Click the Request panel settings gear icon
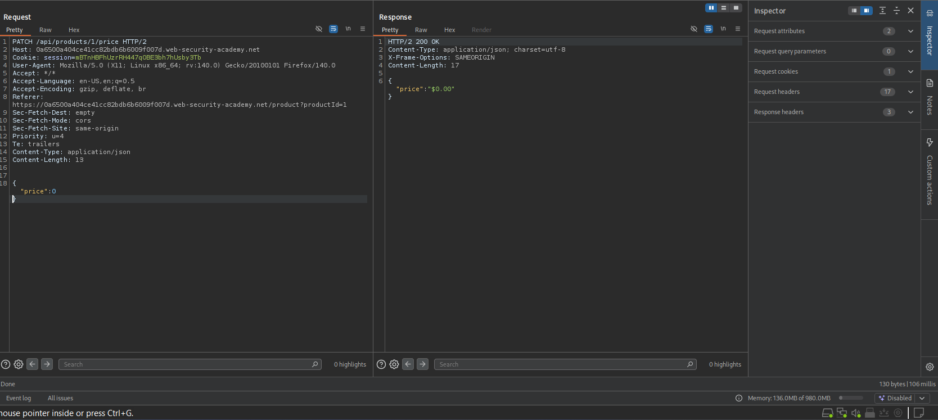The height and width of the screenshot is (420, 938). (x=19, y=364)
